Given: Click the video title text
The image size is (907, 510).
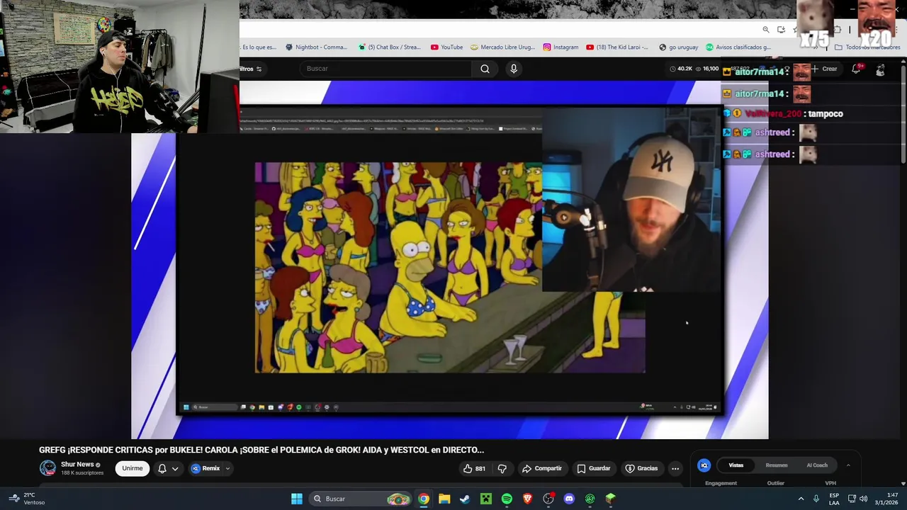Looking at the screenshot, I should pyautogui.click(x=261, y=450).
